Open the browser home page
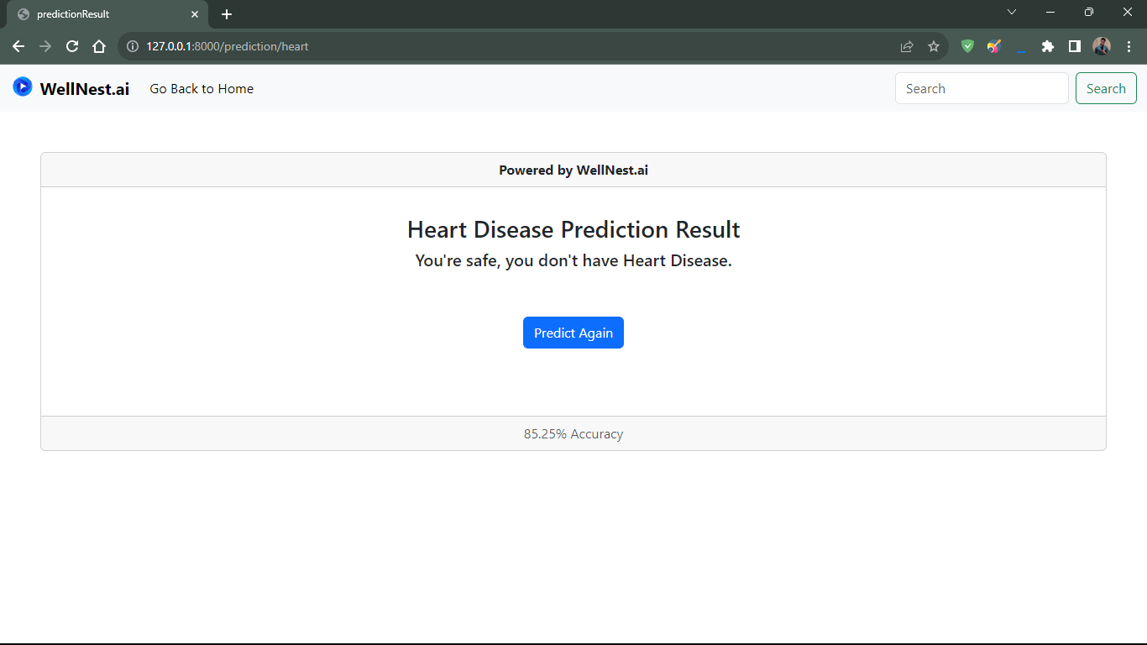Image resolution: width=1147 pixels, height=645 pixels. pos(99,46)
